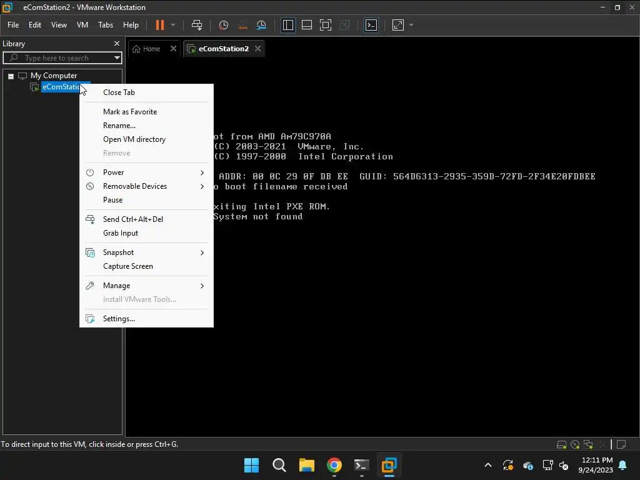Open the Tabs menu

(105, 25)
